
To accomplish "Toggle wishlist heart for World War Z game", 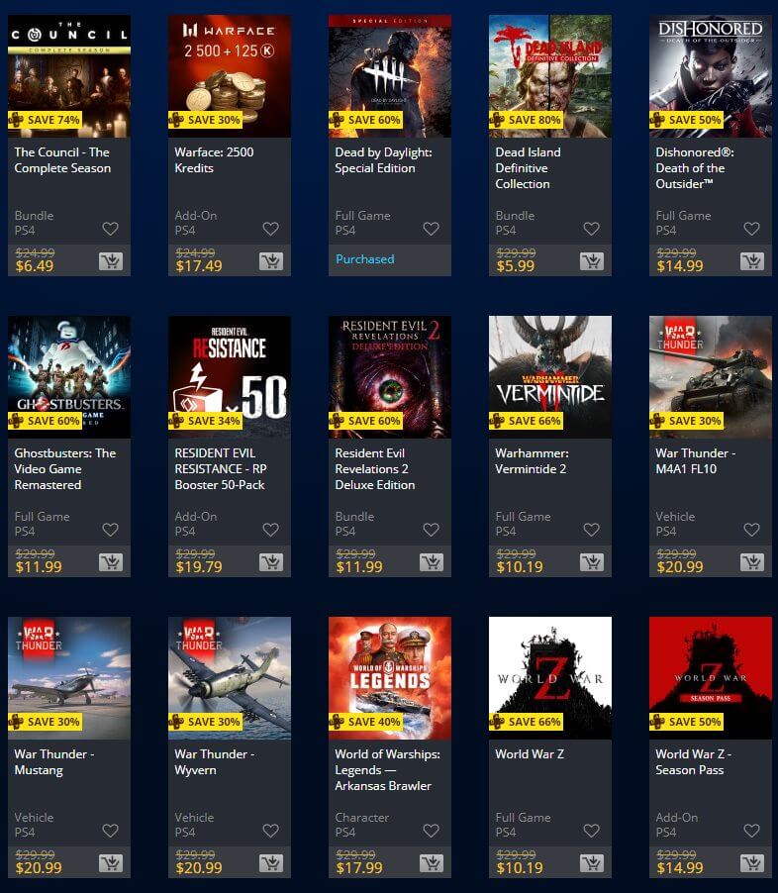I will [x=591, y=831].
